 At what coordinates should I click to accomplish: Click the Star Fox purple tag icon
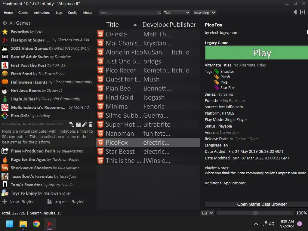click(x=217, y=88)
